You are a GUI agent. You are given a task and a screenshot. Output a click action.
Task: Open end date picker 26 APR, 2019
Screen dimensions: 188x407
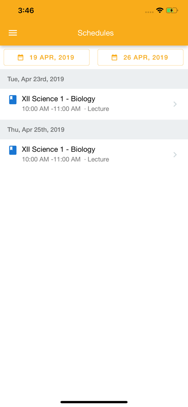tap(140, 57)
